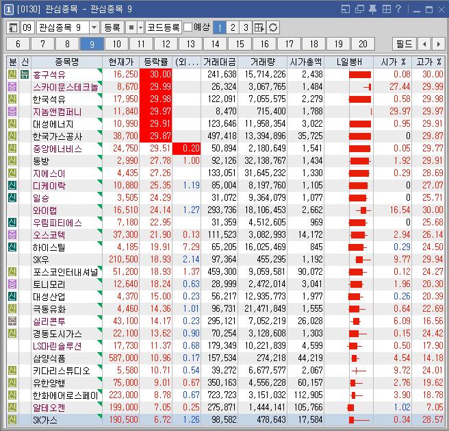Screen dimensions: 449x431
Task: Switch to watchlist tab 20
Action: [363, 44]
